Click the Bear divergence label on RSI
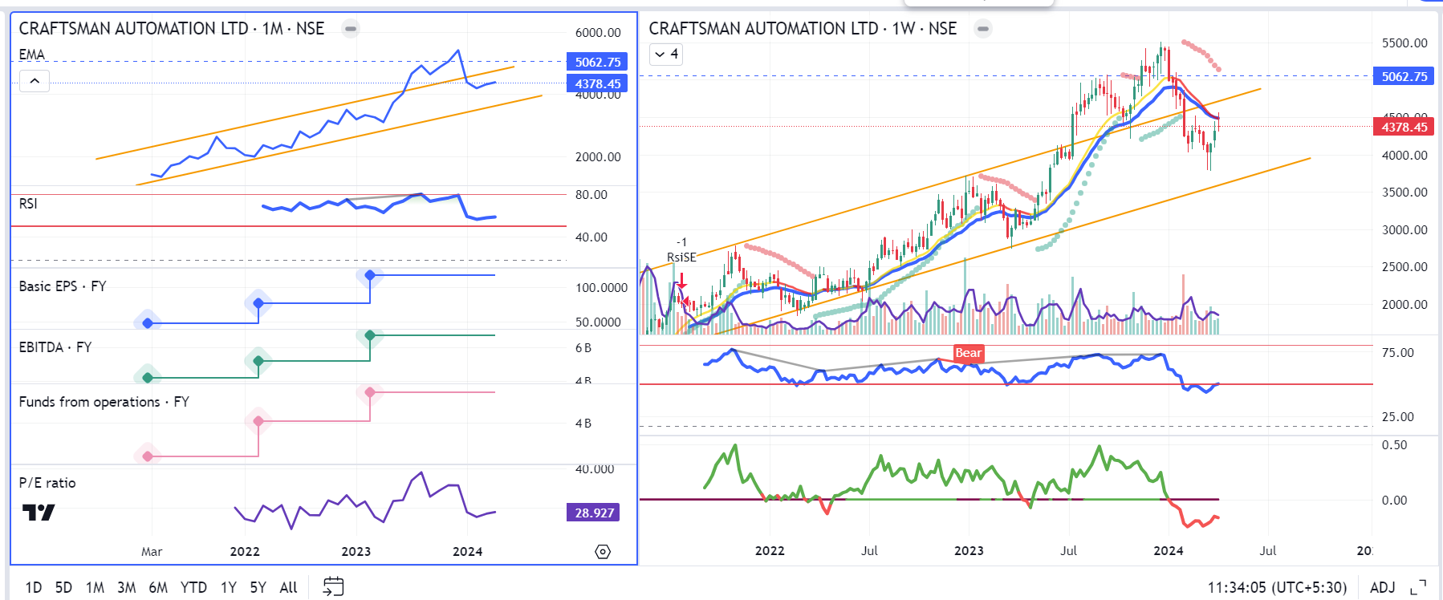Image resolution: width=1443 pixels, height=600 pixels. [968, 353]
